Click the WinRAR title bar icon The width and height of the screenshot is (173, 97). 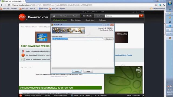(x=52, y=25)
